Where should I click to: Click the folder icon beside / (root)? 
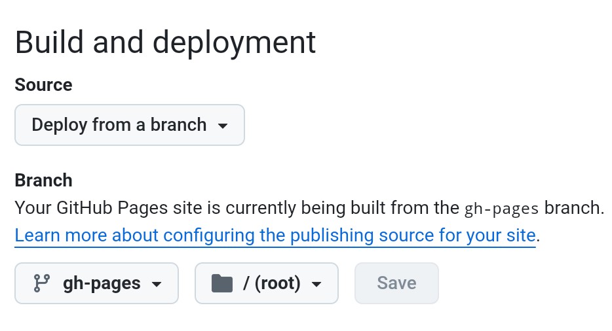223,283
